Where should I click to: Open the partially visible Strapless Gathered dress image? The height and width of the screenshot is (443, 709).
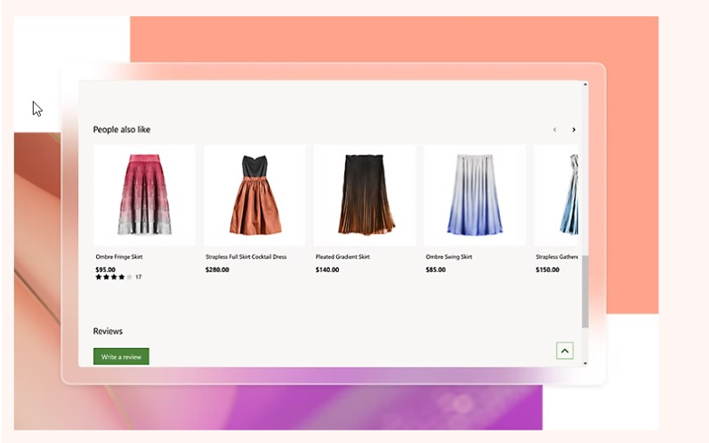pyautogui.click(x=556, y=196)
